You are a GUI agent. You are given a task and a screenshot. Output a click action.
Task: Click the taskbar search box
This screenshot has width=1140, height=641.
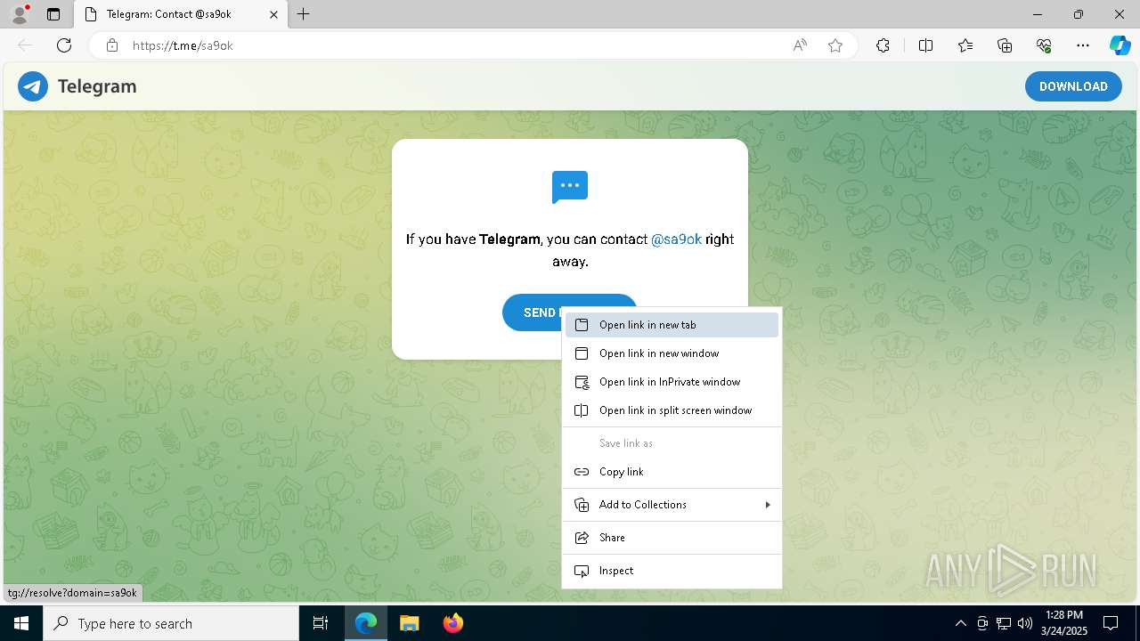coord(171,623)
